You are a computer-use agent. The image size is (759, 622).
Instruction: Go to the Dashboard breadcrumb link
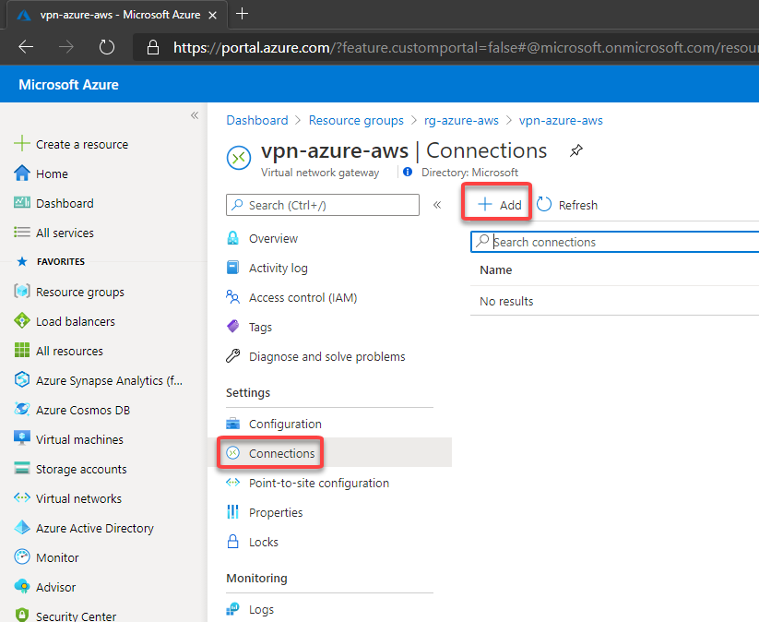(x=257, y=120)
